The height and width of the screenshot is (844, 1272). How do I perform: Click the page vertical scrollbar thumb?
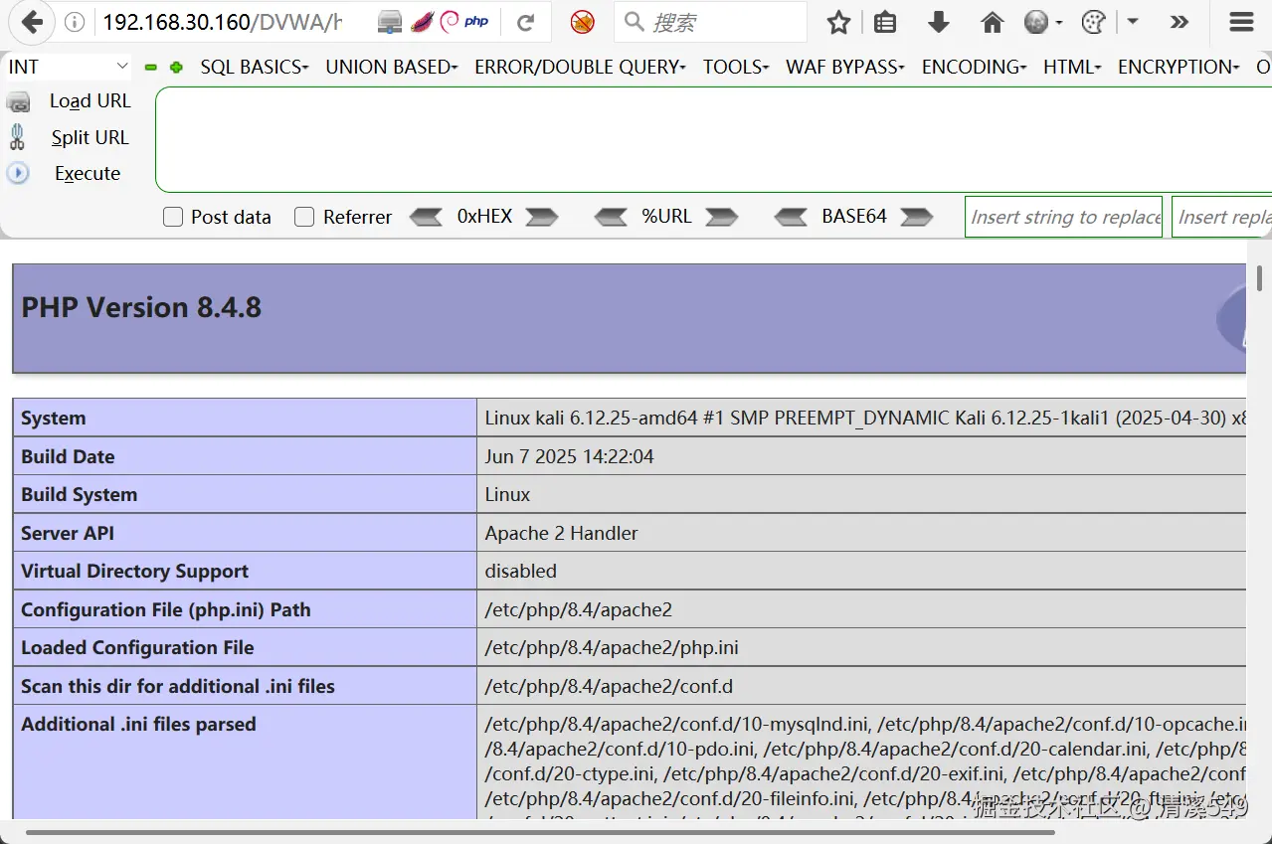click(1259, 277)
